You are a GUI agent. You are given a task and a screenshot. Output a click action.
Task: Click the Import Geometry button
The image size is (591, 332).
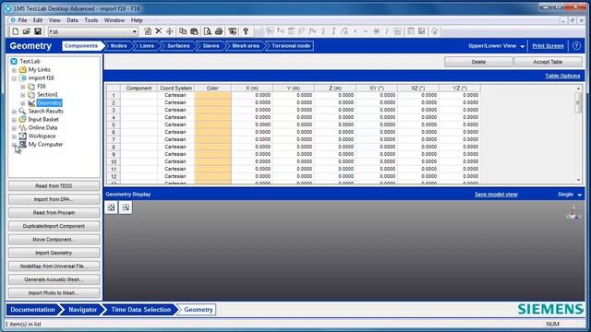point(54,253)
